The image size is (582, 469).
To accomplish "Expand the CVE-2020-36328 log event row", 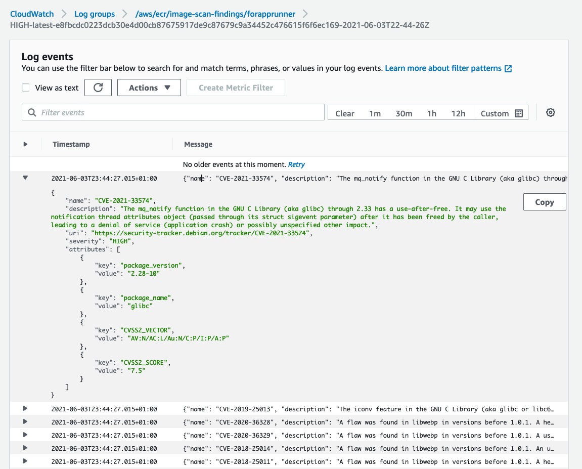I will click(x=25, y=421).
